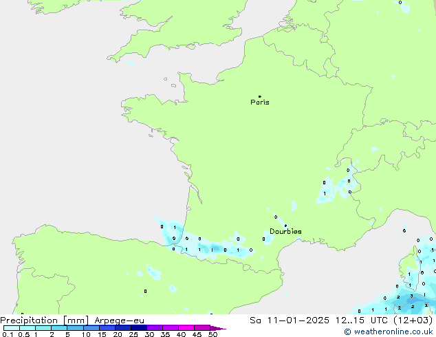Click the Paris city label

coord(260,102)
